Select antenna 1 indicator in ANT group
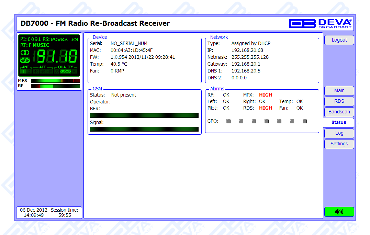 click(23, 71)
